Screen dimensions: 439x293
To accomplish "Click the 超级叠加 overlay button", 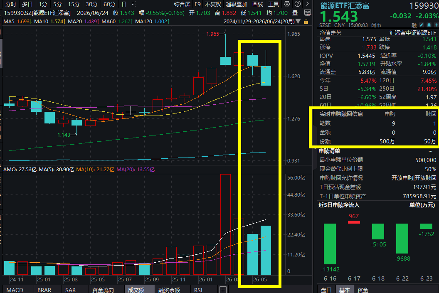I will pyautogui.click(x=237, y=4).
